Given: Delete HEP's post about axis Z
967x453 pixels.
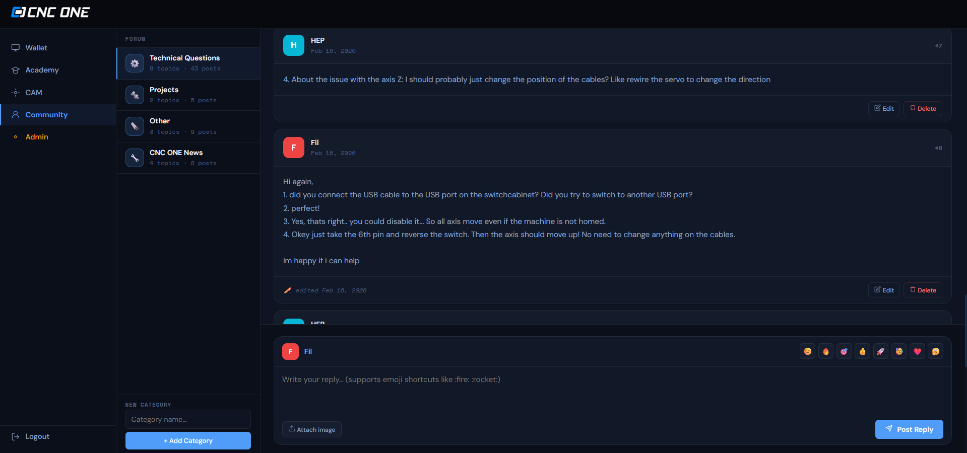Looking at the screenshot, I should (x=922, y=108).
